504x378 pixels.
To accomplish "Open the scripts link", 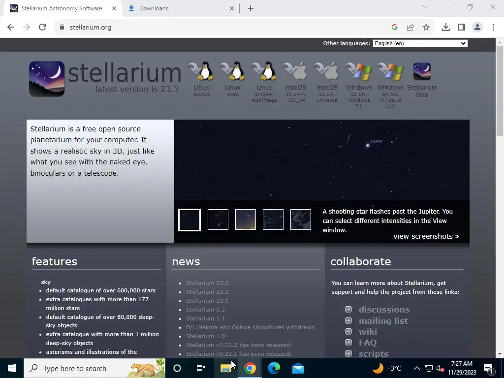I will click(x=374, y=354).
